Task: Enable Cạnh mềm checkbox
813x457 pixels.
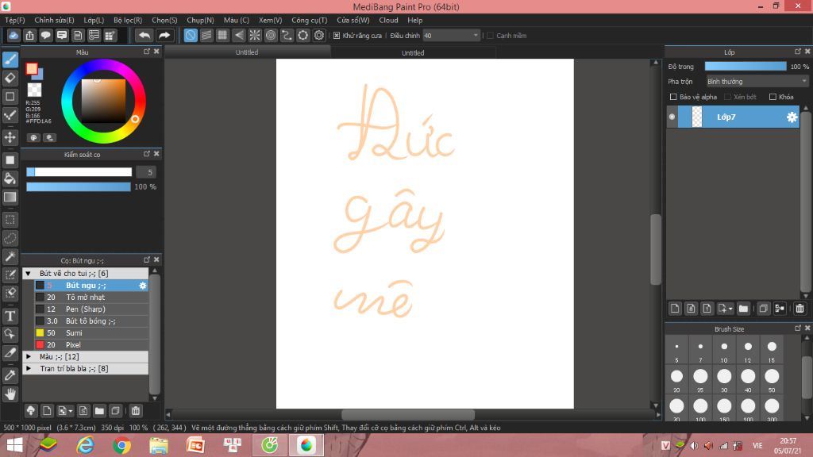Action: coord(490,36)
